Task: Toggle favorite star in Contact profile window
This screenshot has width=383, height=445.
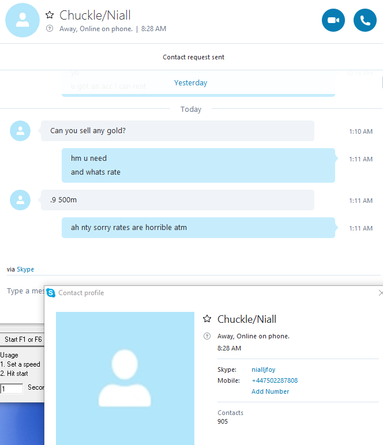Action: 207,319
